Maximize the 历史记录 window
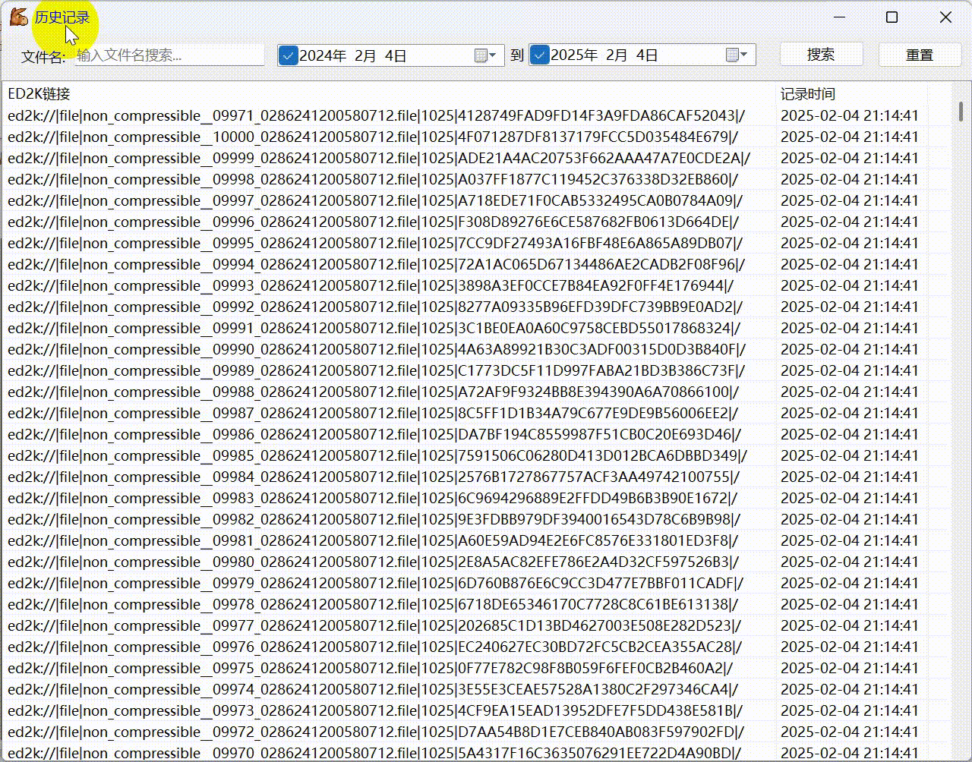Image resolution: width=972 pixels, height=762 pixels. tap(892, 17)
